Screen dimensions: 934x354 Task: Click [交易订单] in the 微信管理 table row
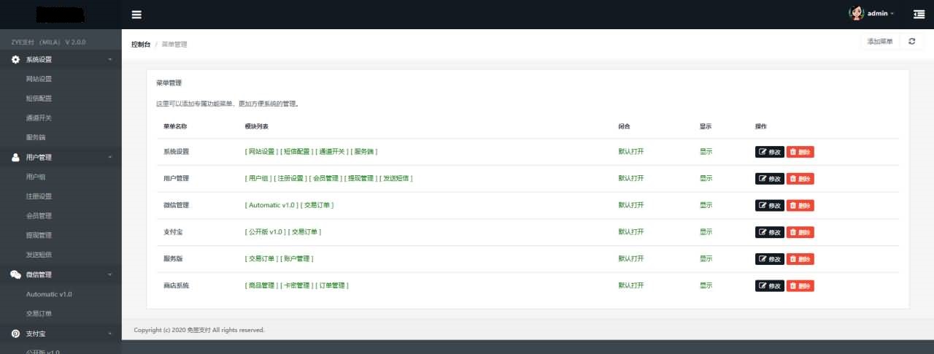click(x=317, y=206)
